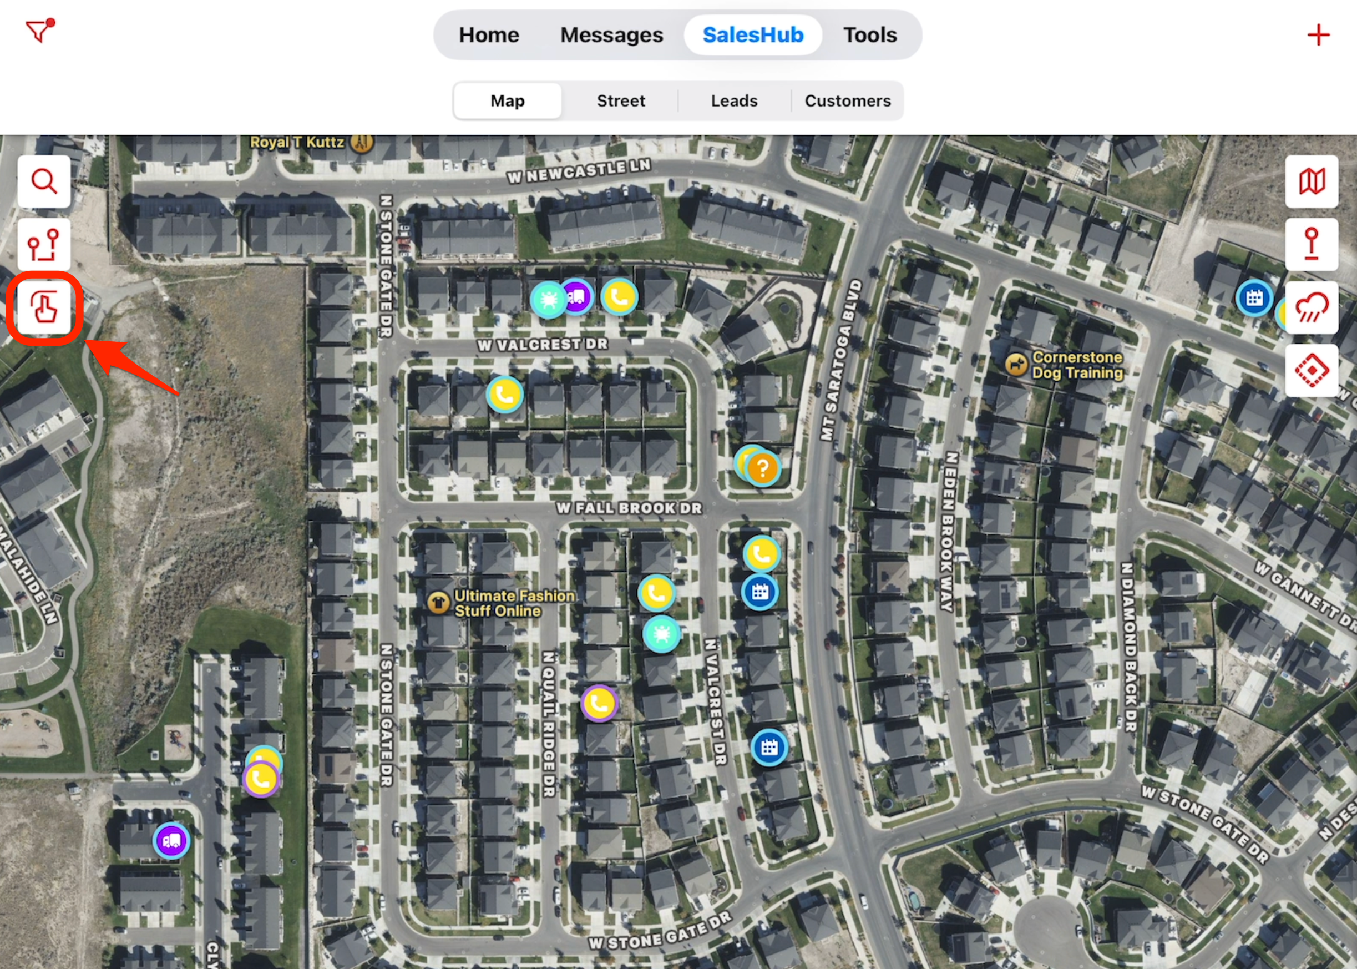
Task: Click purple truck pin at bottom left
Action: [x=171, y=841]
